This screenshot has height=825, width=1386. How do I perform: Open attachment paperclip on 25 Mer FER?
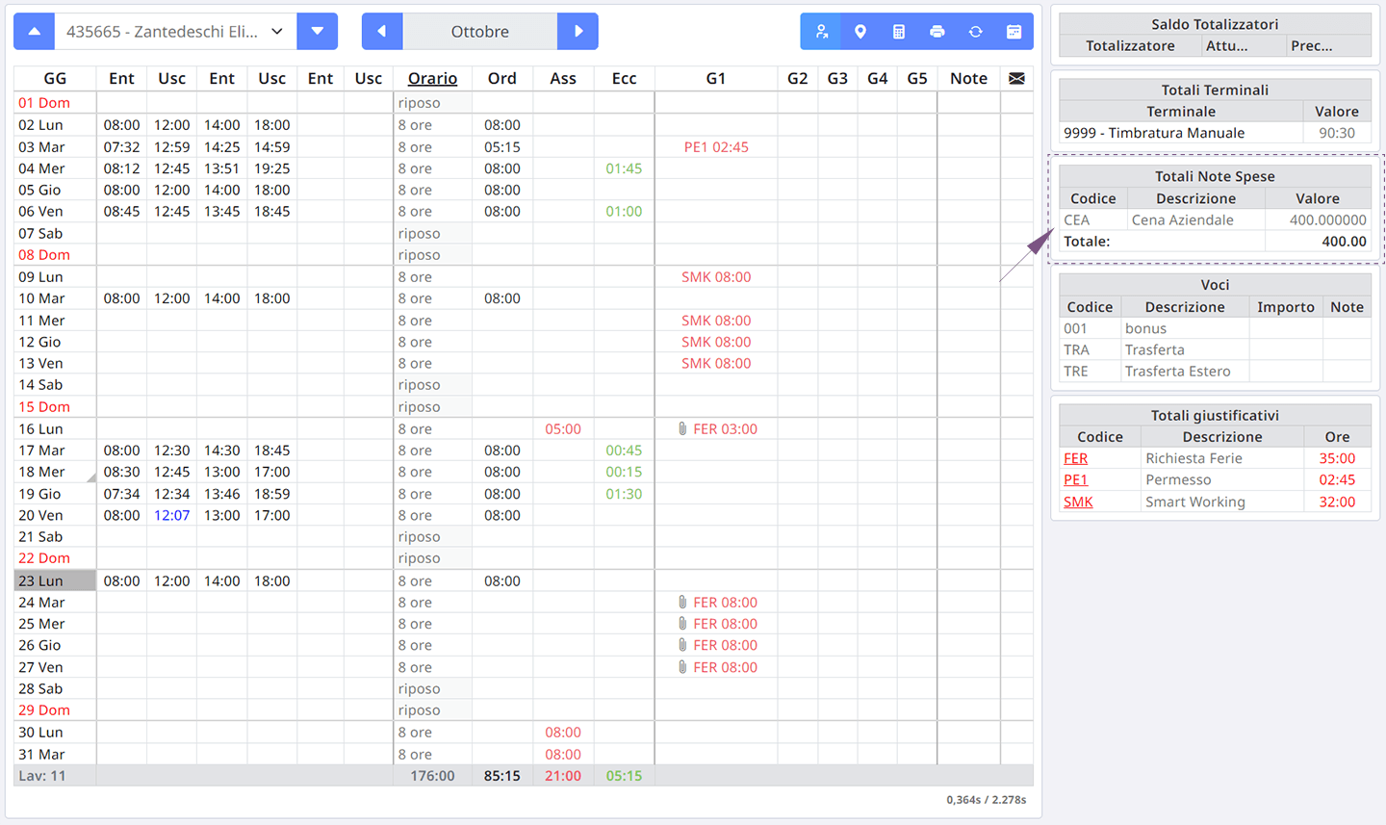pyautogui.click(x=682, y=624)
